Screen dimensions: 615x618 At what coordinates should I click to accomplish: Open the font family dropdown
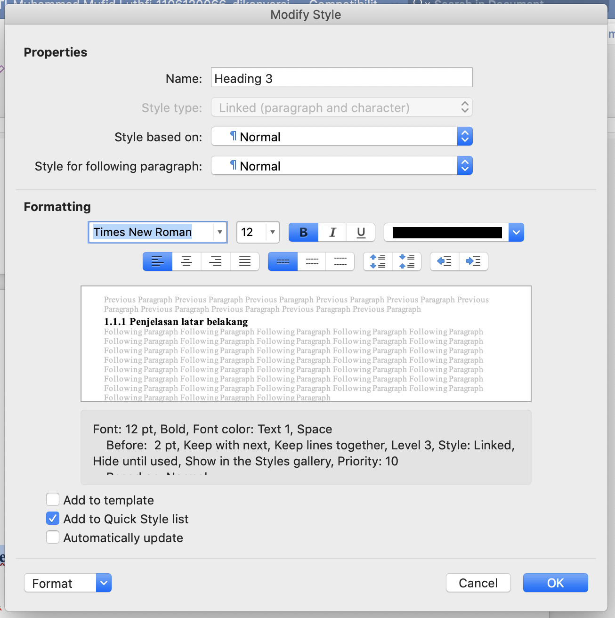219,232
